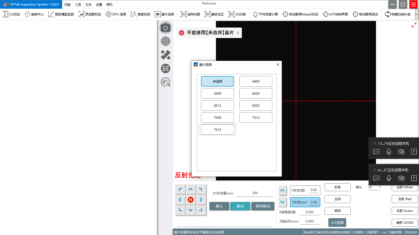Click the microphone icon in first remote panel
Screen dimensions: 419x235
click(389, 152)
